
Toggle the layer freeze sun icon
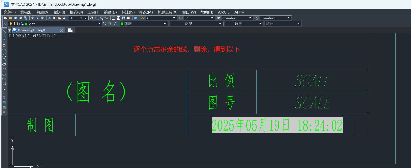point(14,24)
